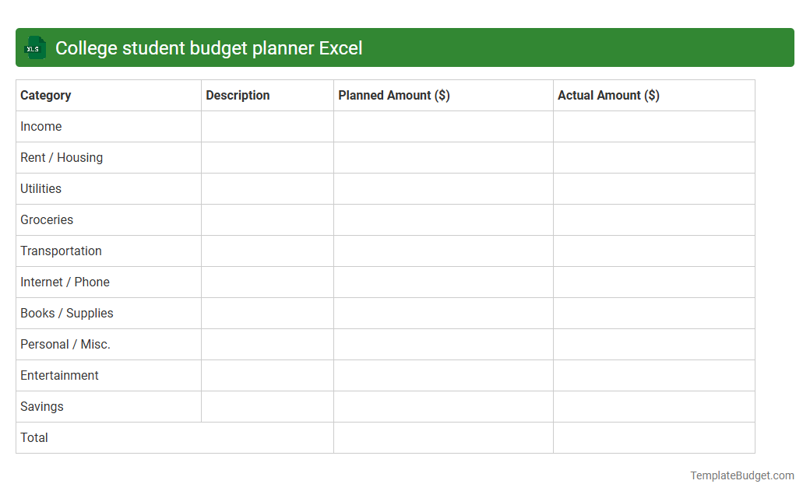This screenshot has height=498, width=810.
Task: Click the green XLS file icon
Action: [34, 47]
